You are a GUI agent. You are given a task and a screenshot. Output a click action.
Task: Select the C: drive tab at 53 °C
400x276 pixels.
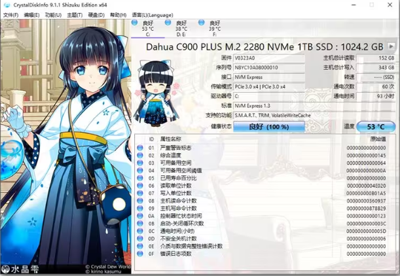[x=148, y=28]
